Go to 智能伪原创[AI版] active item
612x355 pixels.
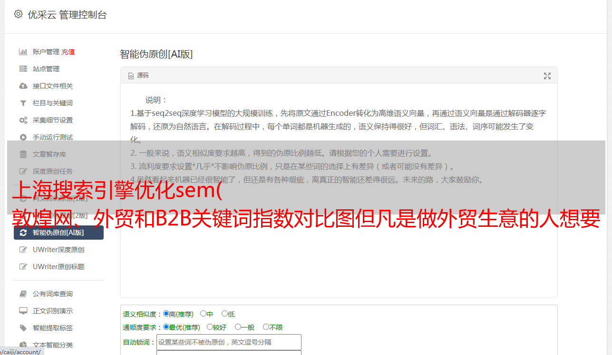coord(58,233)
